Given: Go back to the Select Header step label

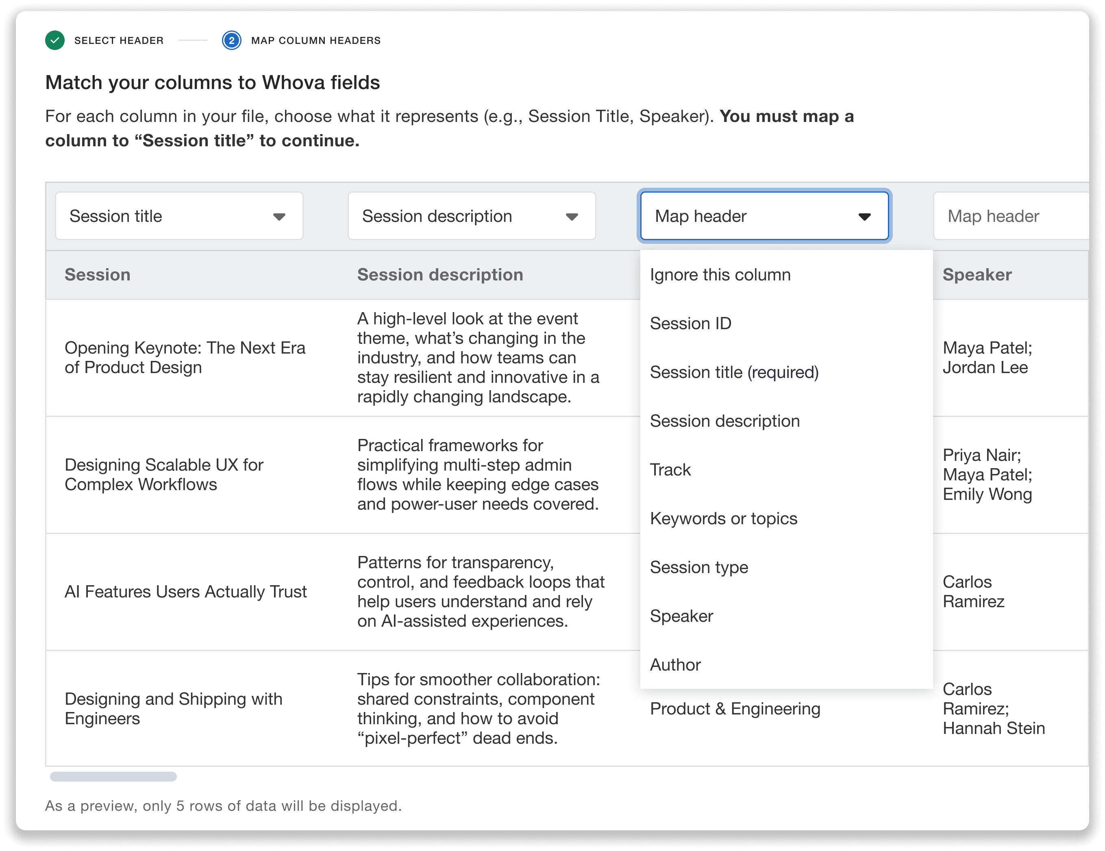Looking at the screenshot, I should (x=119, y=41).
